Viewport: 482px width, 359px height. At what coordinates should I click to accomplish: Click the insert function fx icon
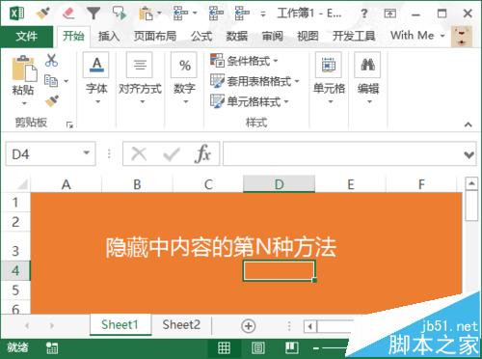[x=202, y=153]
